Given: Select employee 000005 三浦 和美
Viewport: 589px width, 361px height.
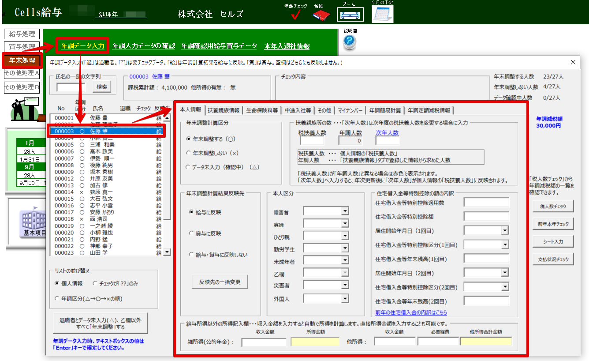Looking at the screenshot, I should pos(106,144).
